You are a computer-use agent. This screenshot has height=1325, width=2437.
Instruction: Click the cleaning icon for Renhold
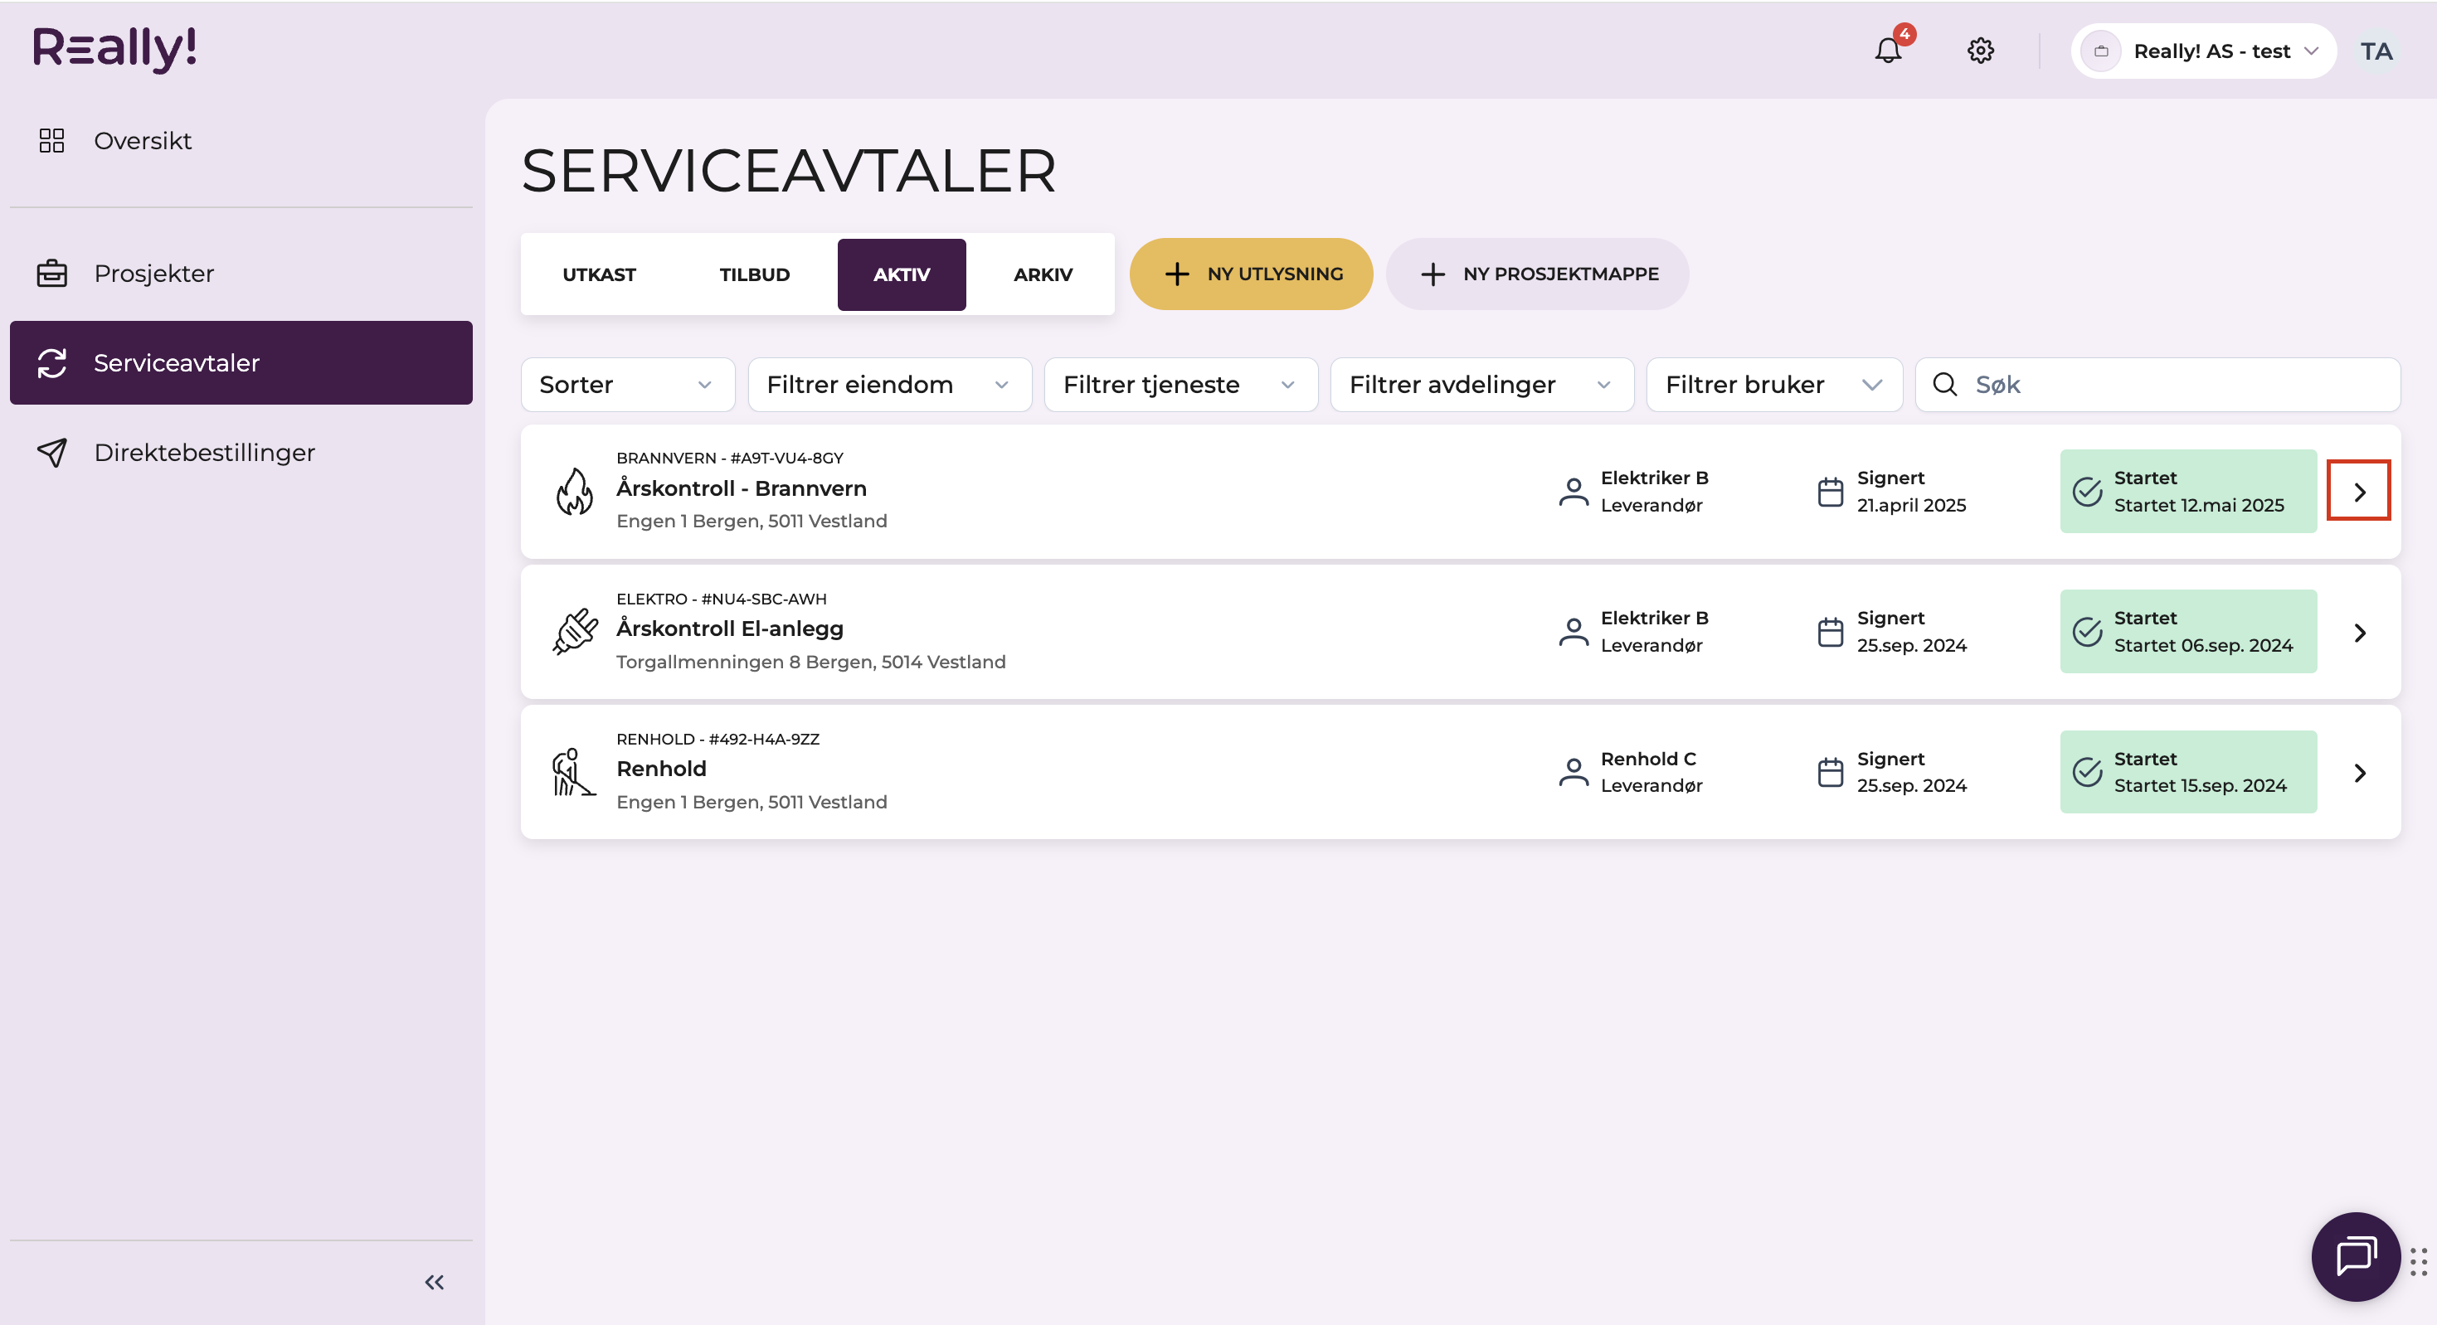click(574, 772)
